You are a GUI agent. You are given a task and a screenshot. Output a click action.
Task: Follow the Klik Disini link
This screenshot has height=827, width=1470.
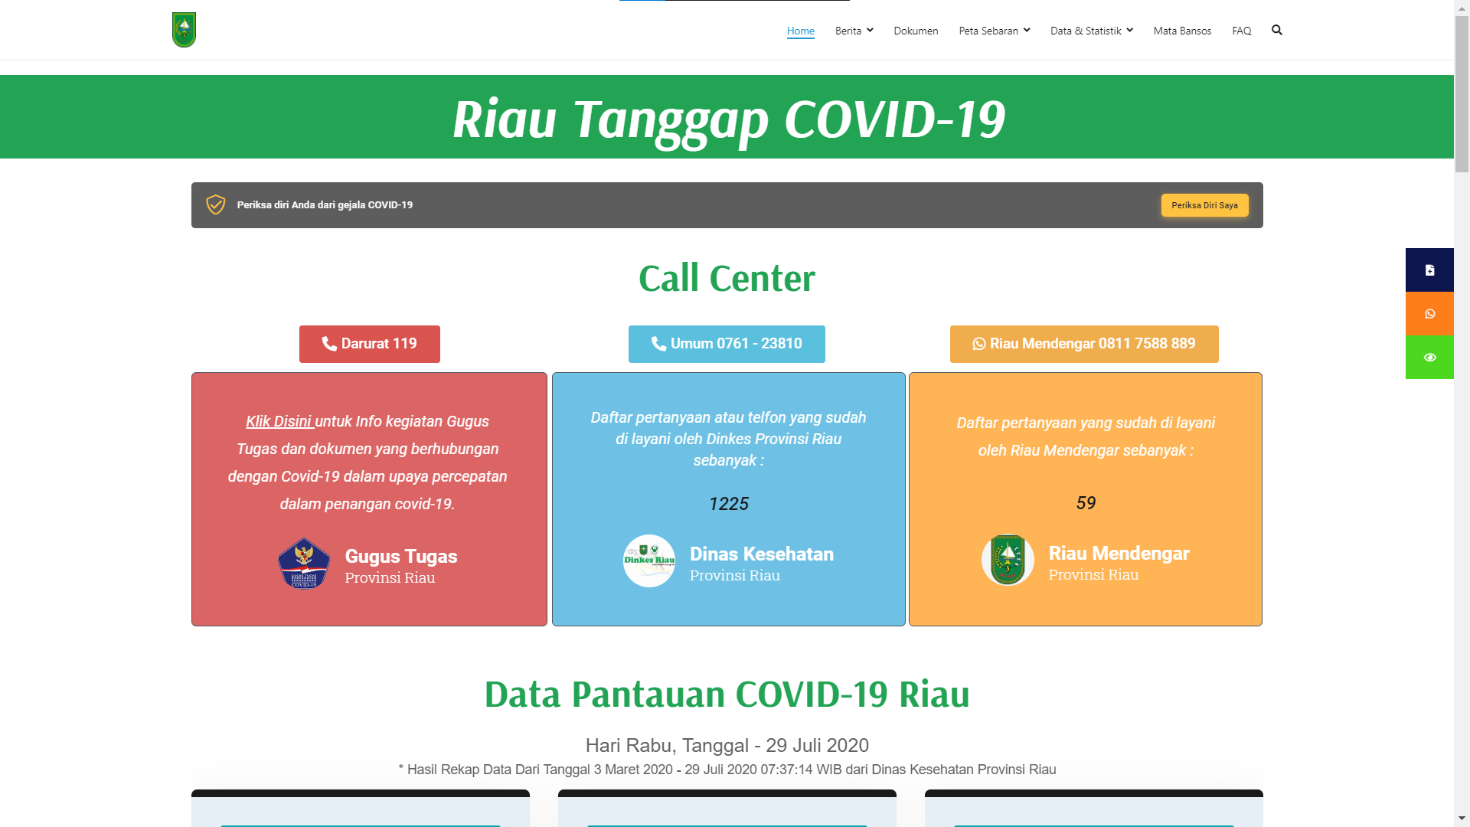(279, 421)
